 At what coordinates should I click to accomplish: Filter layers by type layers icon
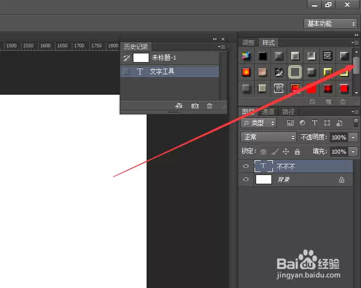pos(315,123)
